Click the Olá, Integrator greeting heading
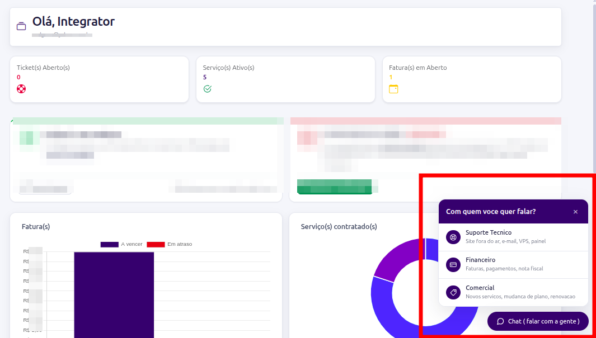 [73, 21]
